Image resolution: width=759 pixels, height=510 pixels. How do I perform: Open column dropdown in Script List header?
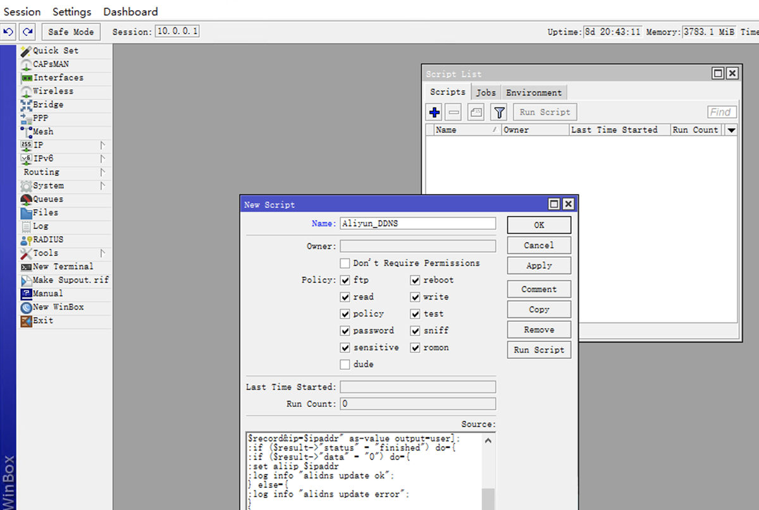tap(731, 130)
